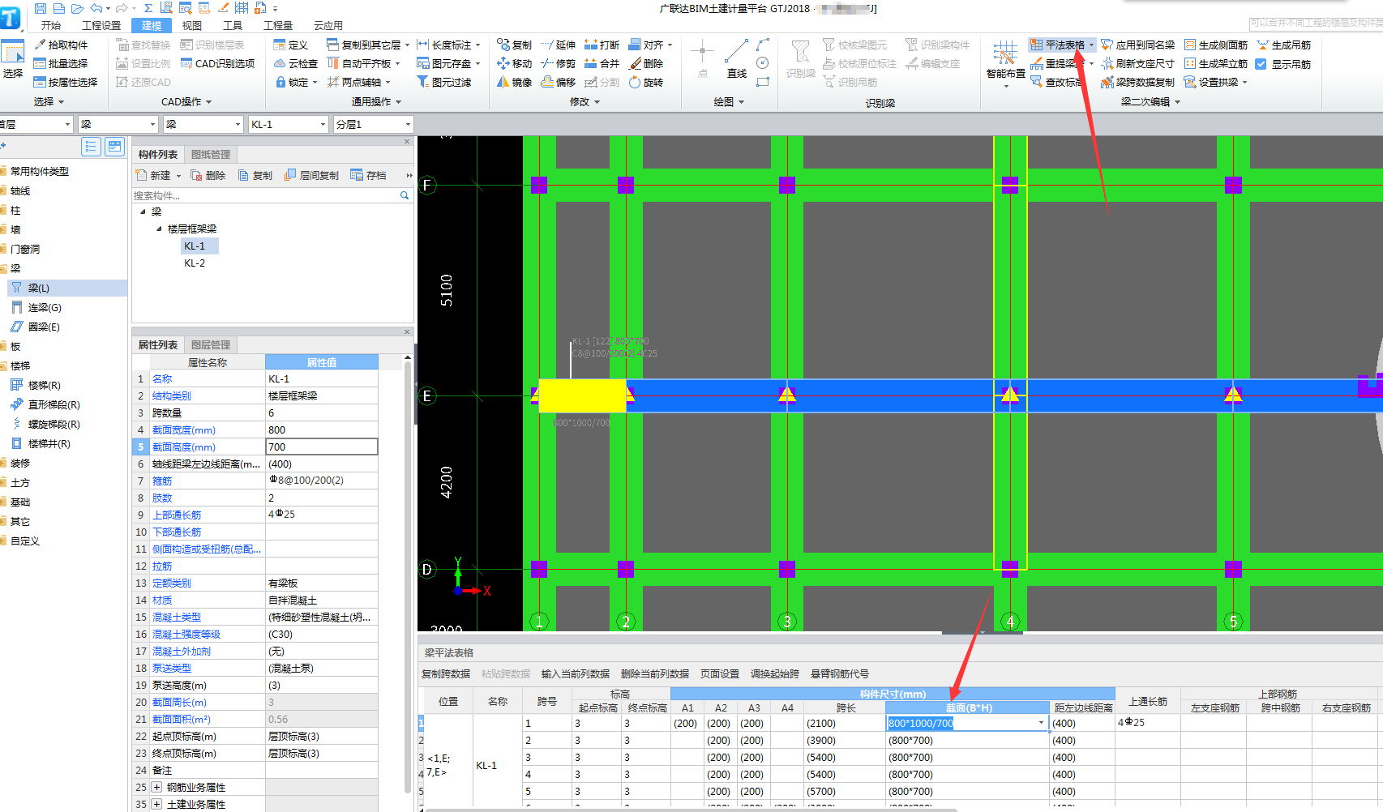Open the 截面(B*H) cell dropdown arrow

pos(1041,723)
